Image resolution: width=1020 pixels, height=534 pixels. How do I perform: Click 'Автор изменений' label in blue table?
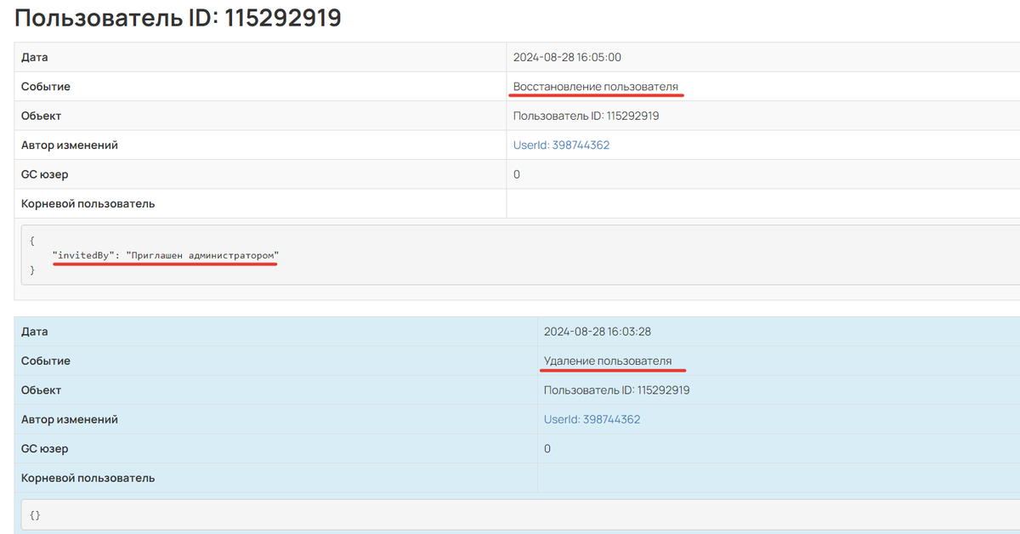[x=70, y=419]
